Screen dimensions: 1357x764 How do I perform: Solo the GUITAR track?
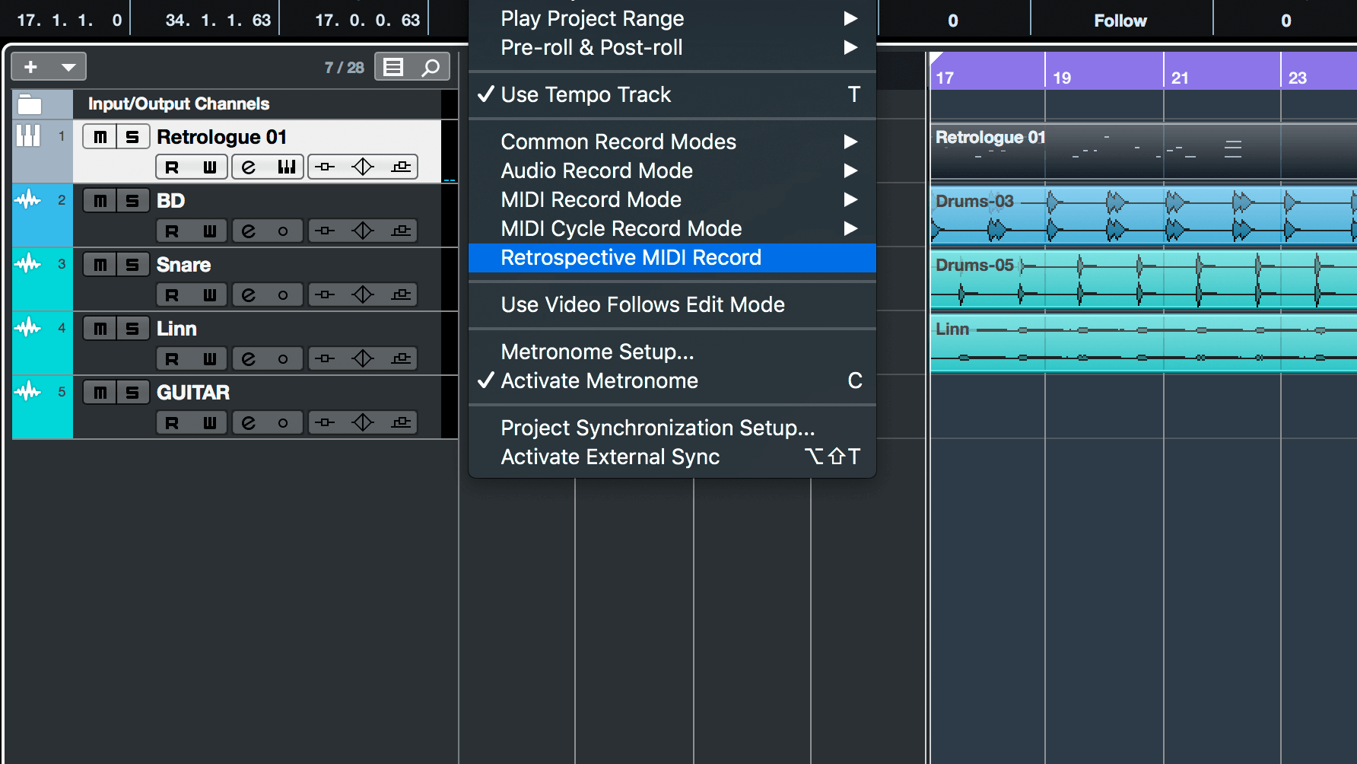coord(132,393)
